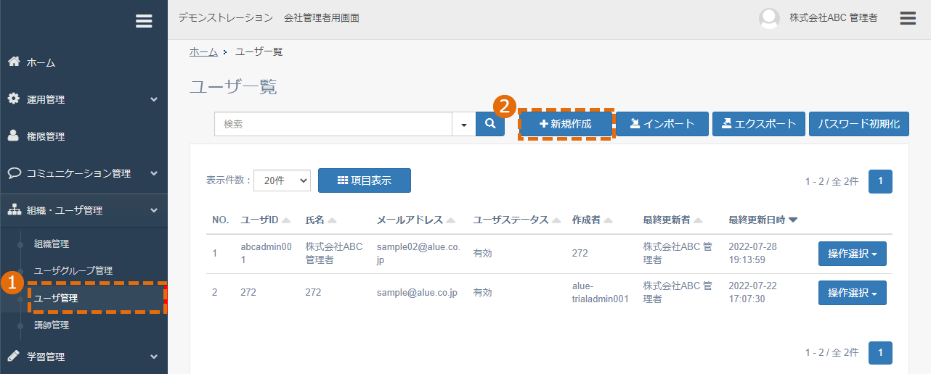Sort by ユーザID column arrow
This screenshot has width=931, height=374.
[x=286, y=220]
